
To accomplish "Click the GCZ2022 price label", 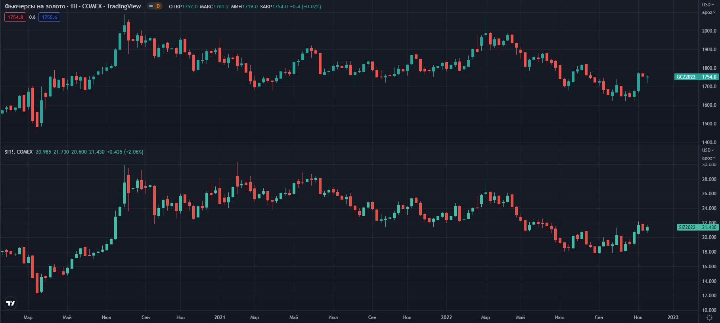I will [x=686, y=77].
